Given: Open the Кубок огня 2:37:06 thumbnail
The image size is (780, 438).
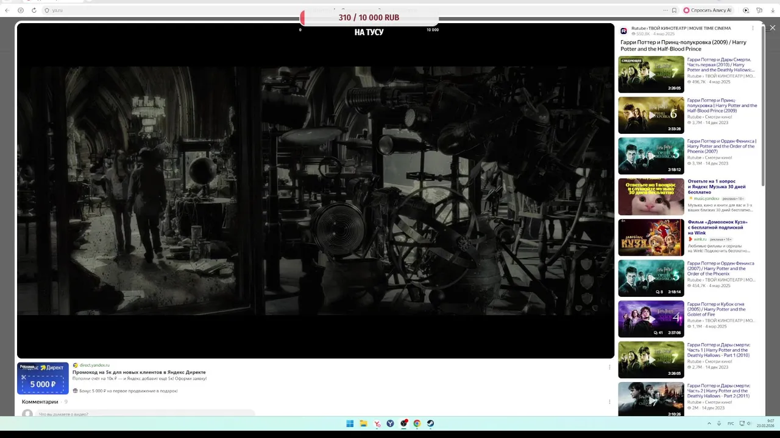Looking at the screenshot, I should (x=651, y=319).
